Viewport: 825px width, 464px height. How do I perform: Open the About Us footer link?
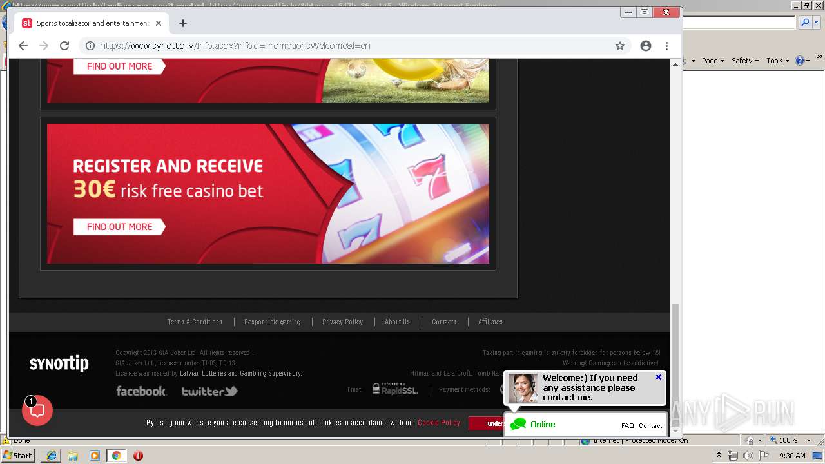[397, 322]
